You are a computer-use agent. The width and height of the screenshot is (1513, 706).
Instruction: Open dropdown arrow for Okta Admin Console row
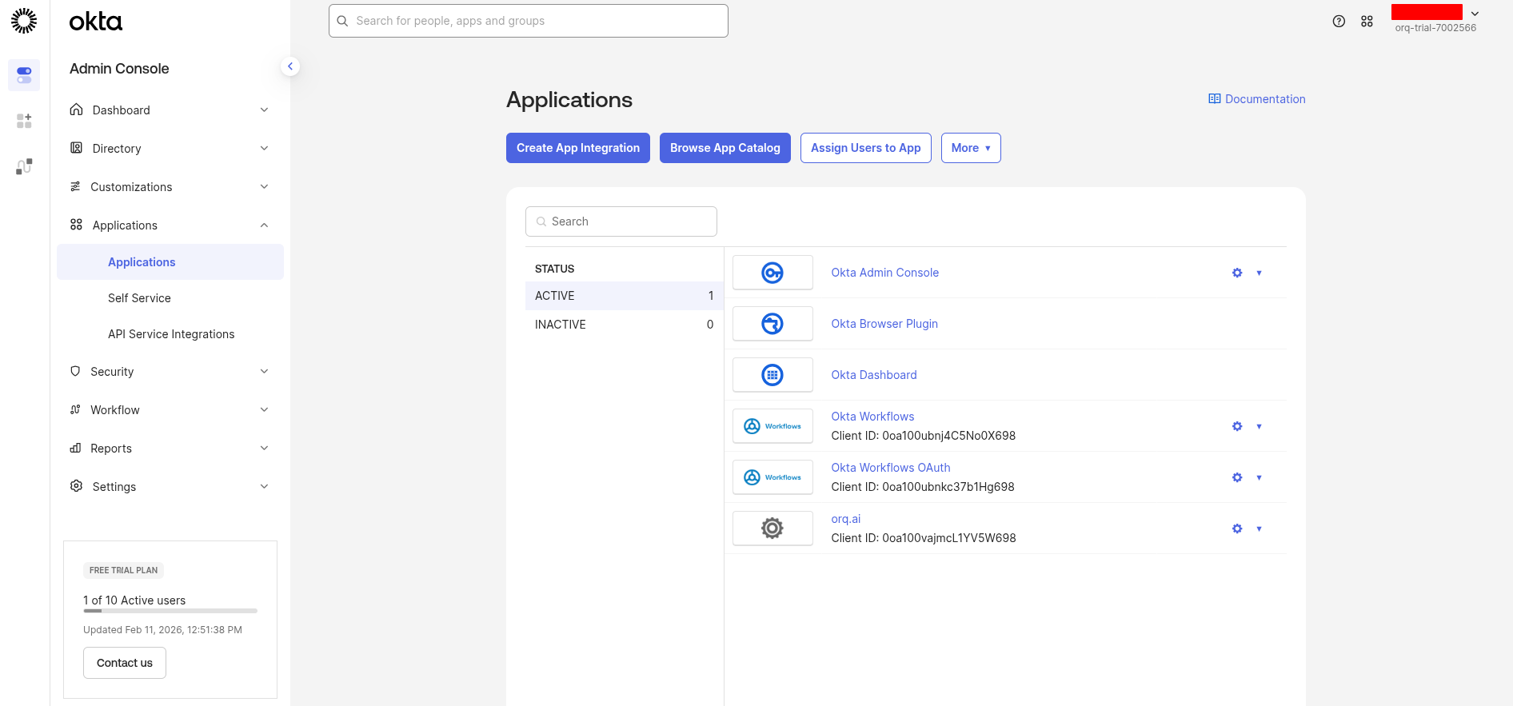point(1259,273)
